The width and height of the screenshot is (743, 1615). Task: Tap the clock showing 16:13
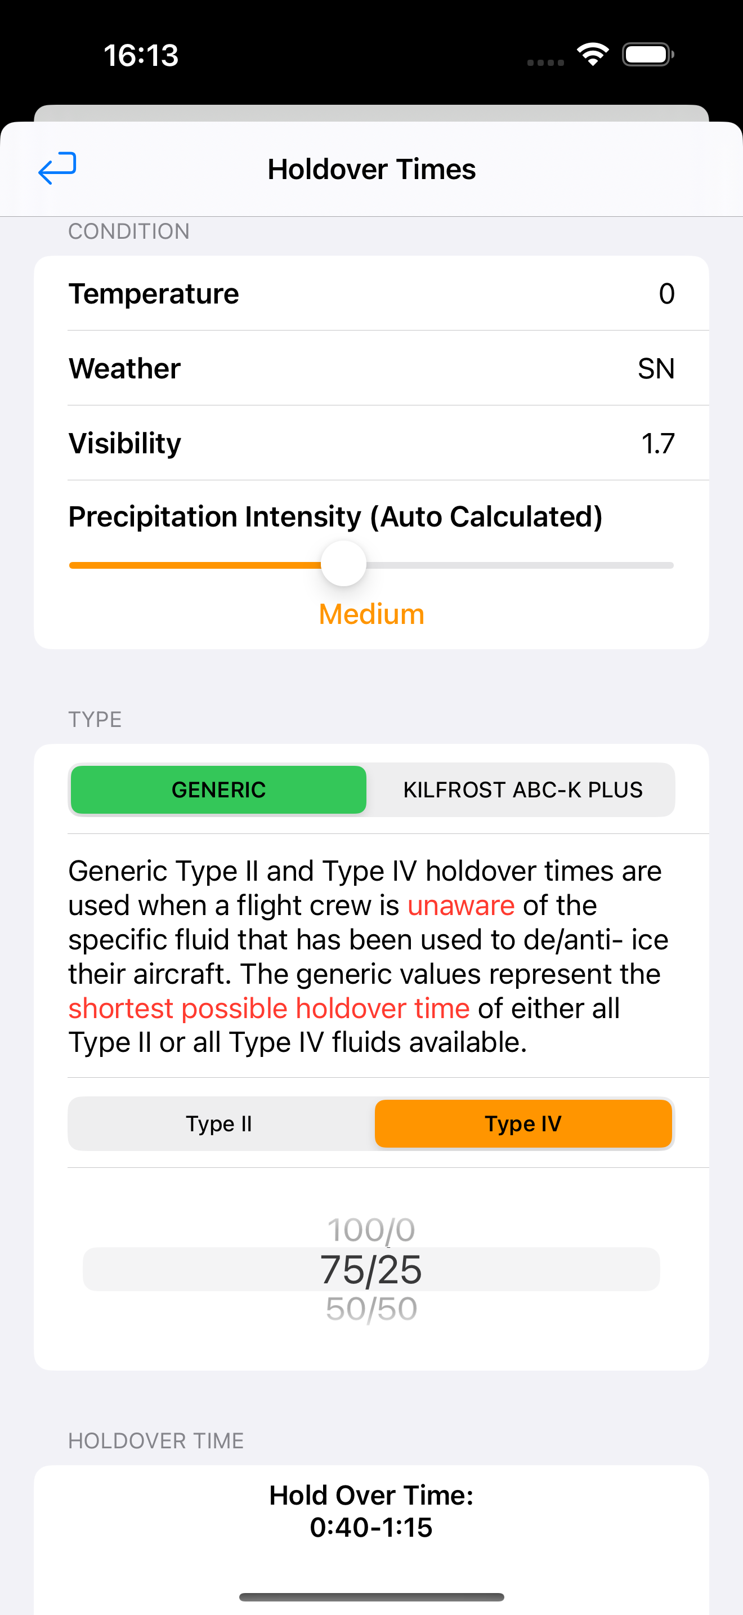click(x=141, y=55)
